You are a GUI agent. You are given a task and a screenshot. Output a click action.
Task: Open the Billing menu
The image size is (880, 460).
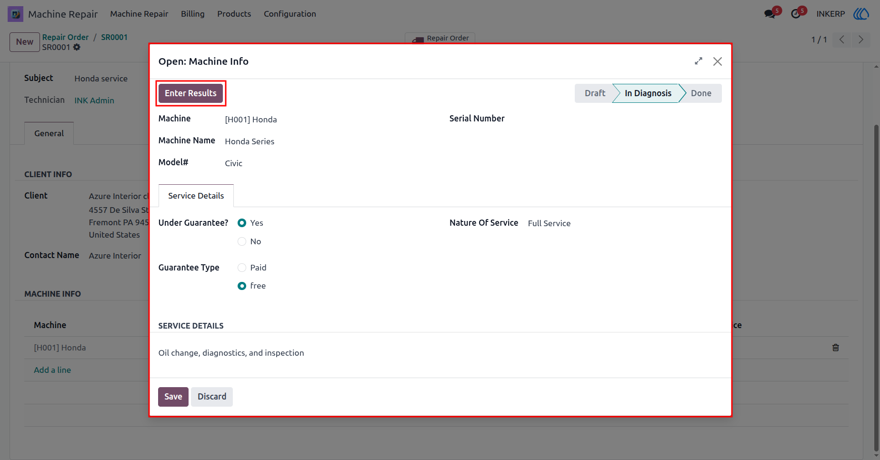(193, 14)
